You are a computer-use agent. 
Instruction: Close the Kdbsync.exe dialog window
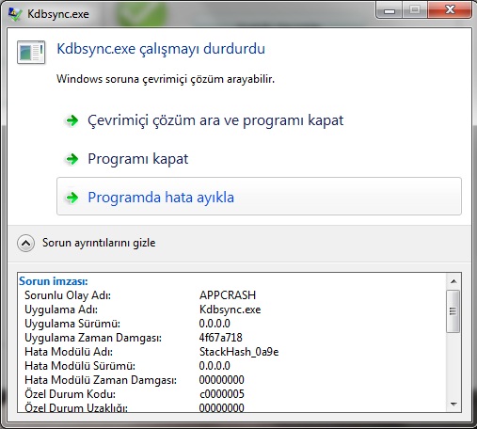click(x=450, y=10)
